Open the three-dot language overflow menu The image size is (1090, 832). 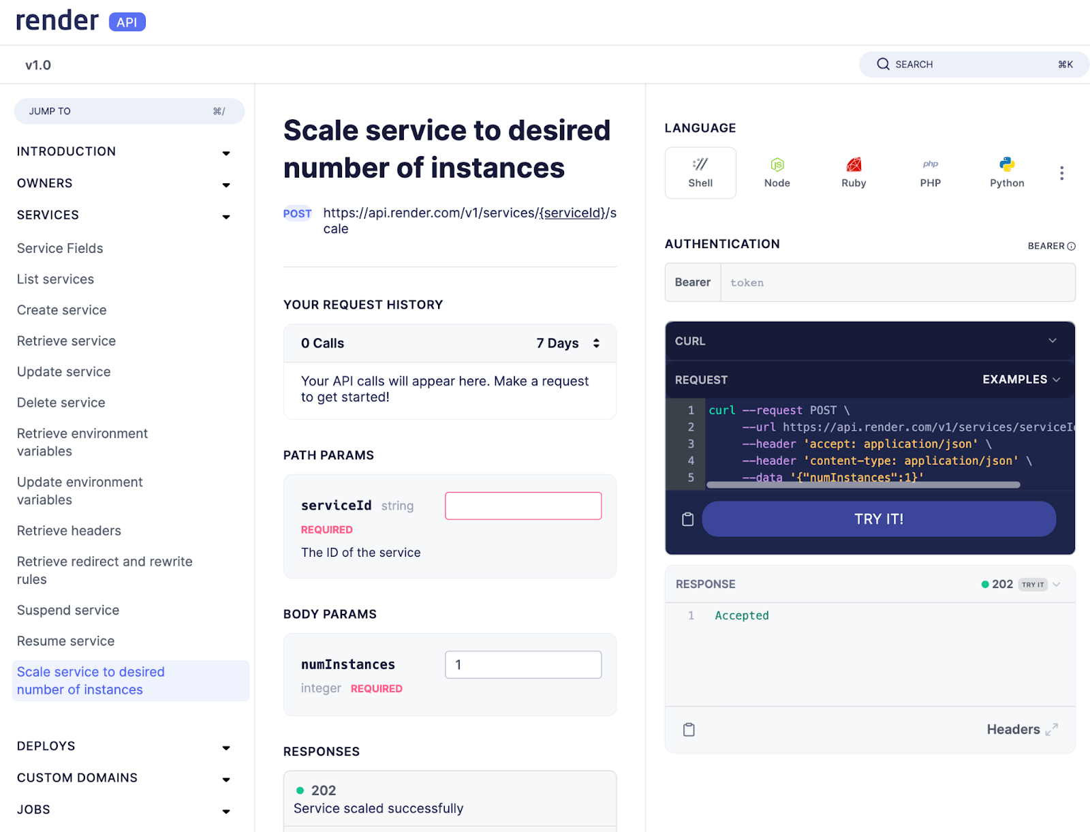point(1061,172)
